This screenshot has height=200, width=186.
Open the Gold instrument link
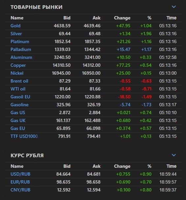[x=15, y=26]
